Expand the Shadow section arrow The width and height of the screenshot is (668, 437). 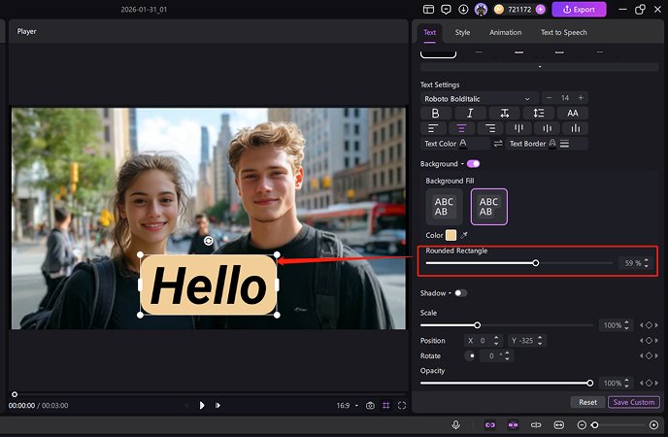pyautogui.click(x=450, y=293)
